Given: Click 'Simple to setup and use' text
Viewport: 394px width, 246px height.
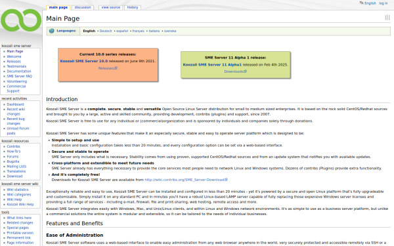Looking at the screenshot, I should [76, 140].
